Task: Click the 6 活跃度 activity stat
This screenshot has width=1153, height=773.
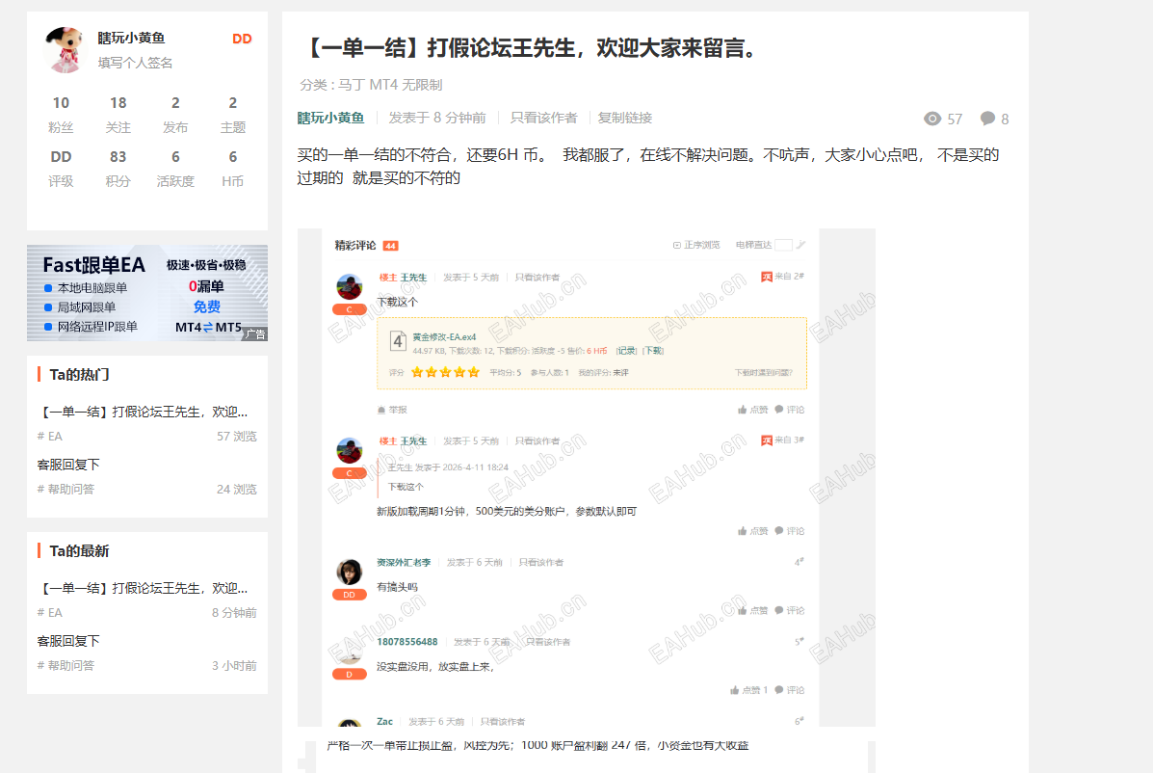Action: click(175, 169)
